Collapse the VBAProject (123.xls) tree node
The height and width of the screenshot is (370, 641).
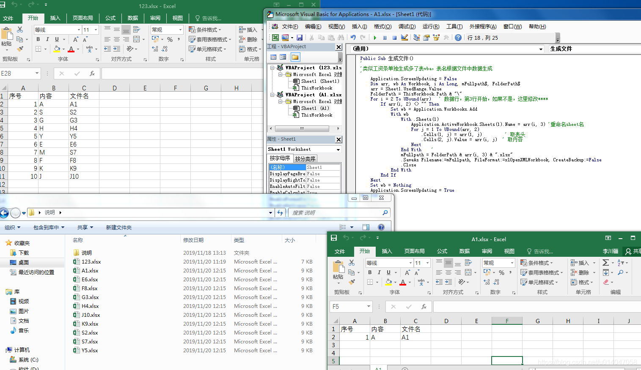pos(272,68)
